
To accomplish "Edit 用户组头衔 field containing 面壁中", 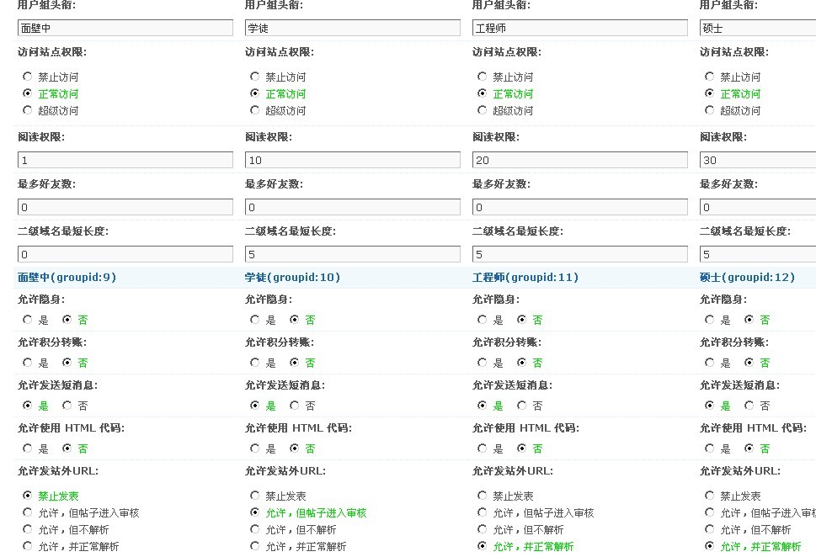I will 125,28.
